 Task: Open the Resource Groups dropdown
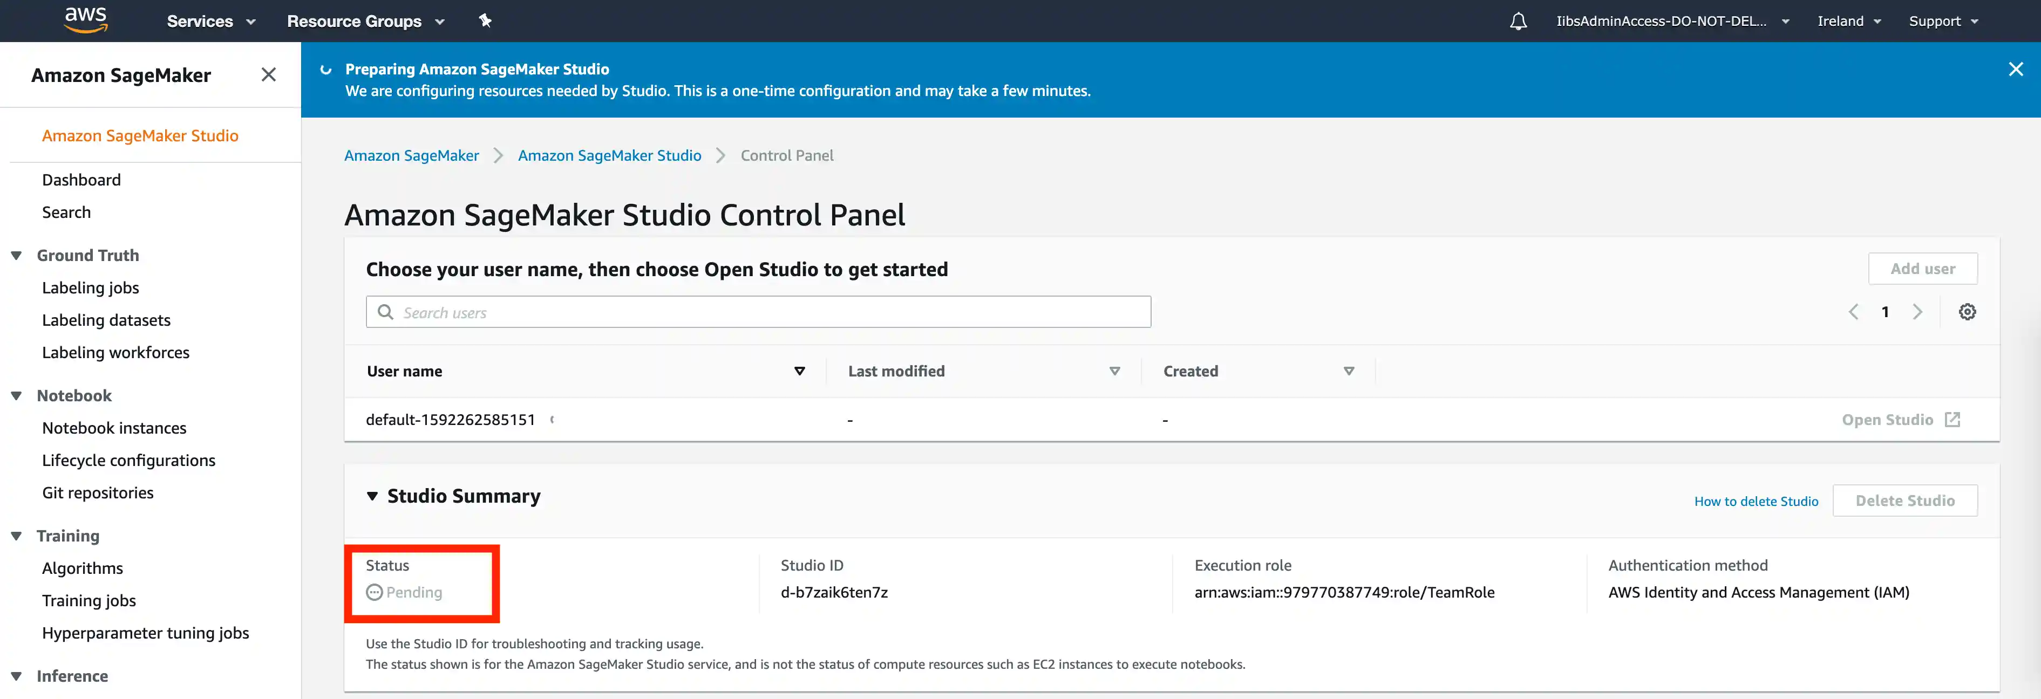[x=365, y=22]
